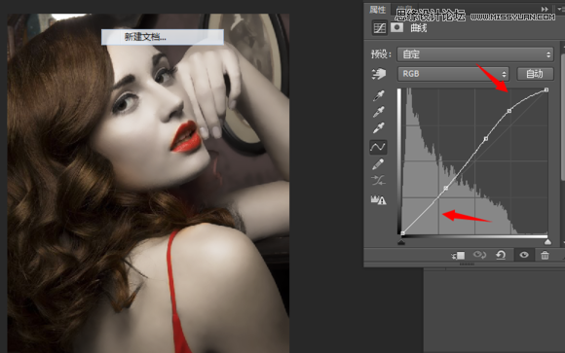Image resolution: width=565 pixels, height=353 pixels.
Task: Select the edit points curve tool
Action: pyautogui.click(x=378, y=147)
